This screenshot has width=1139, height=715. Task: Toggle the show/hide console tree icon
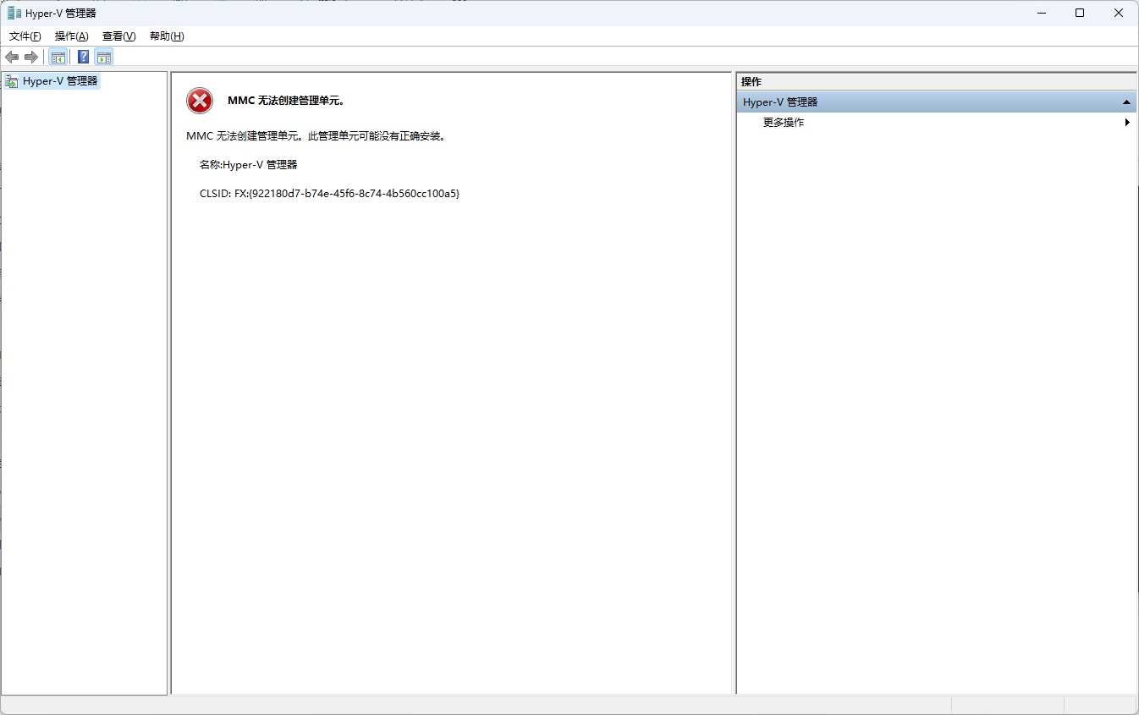58,57
